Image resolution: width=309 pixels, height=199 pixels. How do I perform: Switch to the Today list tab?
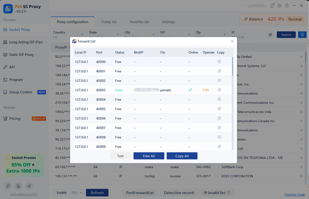click(109, 22)
